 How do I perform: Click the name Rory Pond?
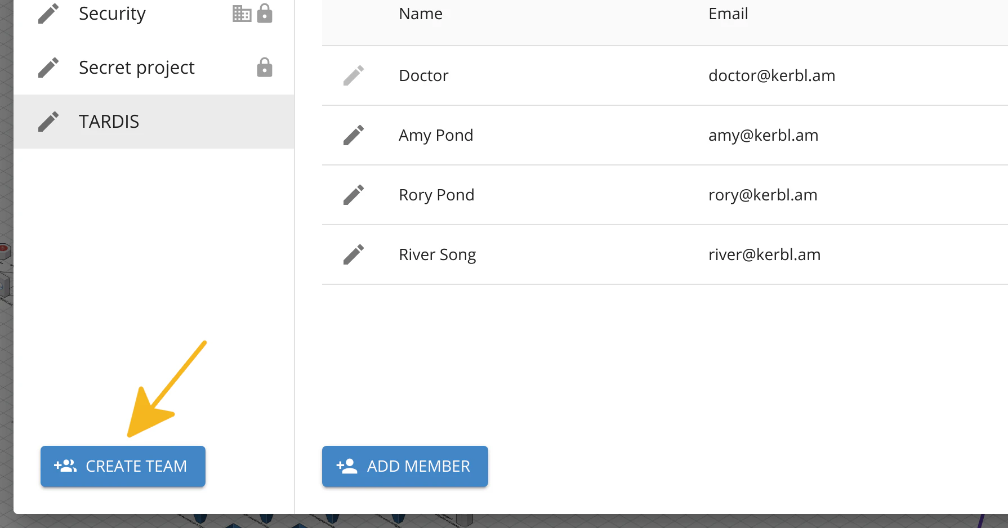click(x=436, y=195)
